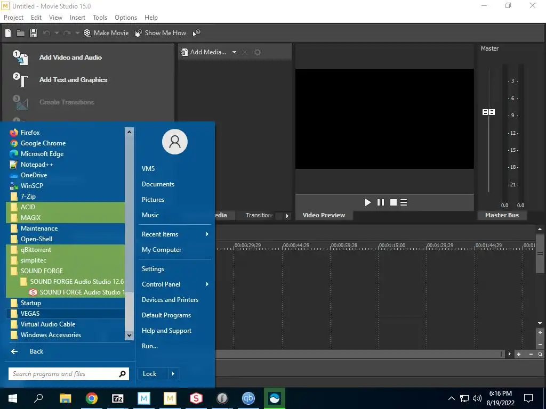This screenshot has height=409, width=546.
Task: Click the New Project toolbar icon
Action: pos(8,33)
